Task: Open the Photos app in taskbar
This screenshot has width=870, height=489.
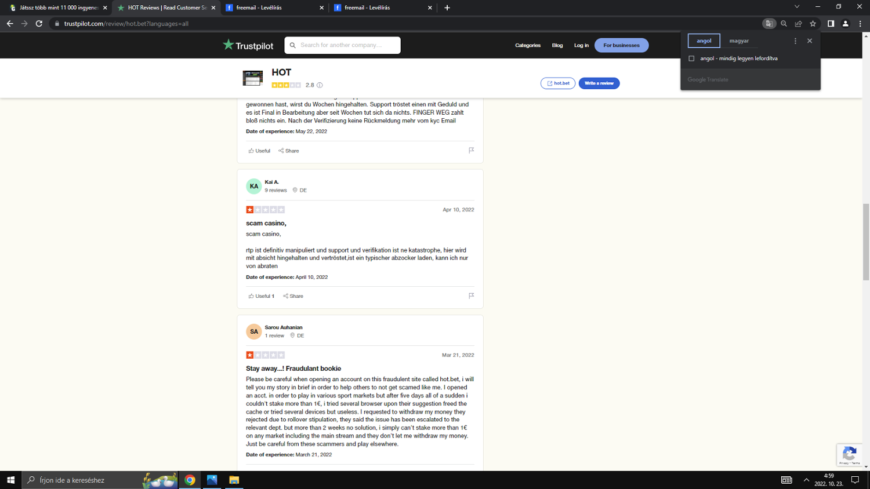Action: pyautogui.click(x=212, y=480)
